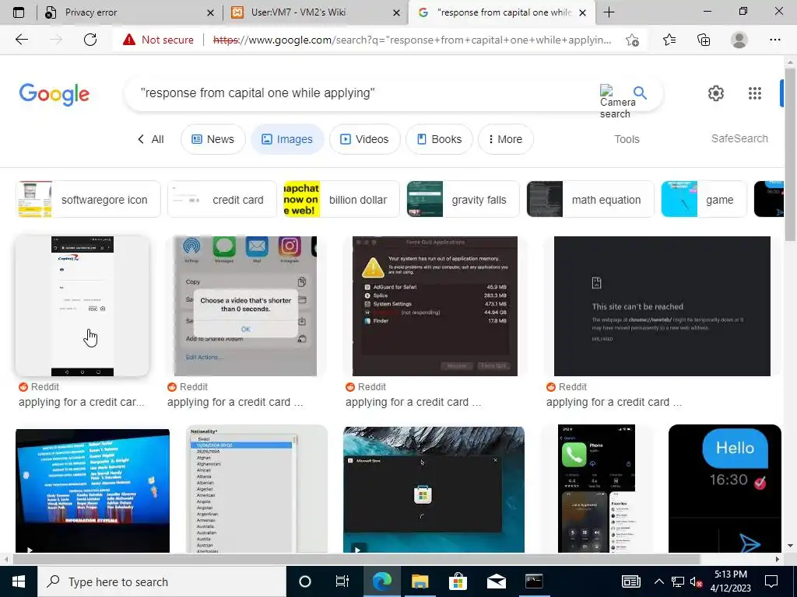Click the game suggestion chip

(704, 199)
